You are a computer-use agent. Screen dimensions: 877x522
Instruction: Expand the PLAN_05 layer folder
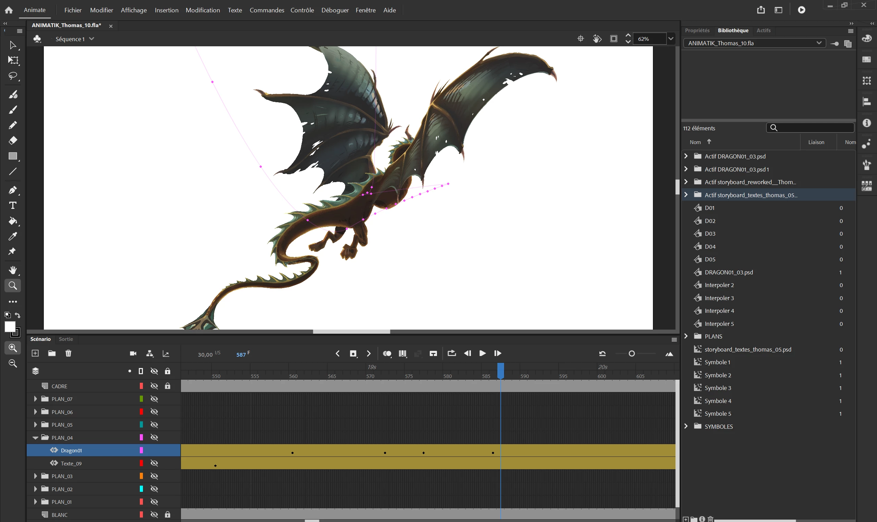35,425
